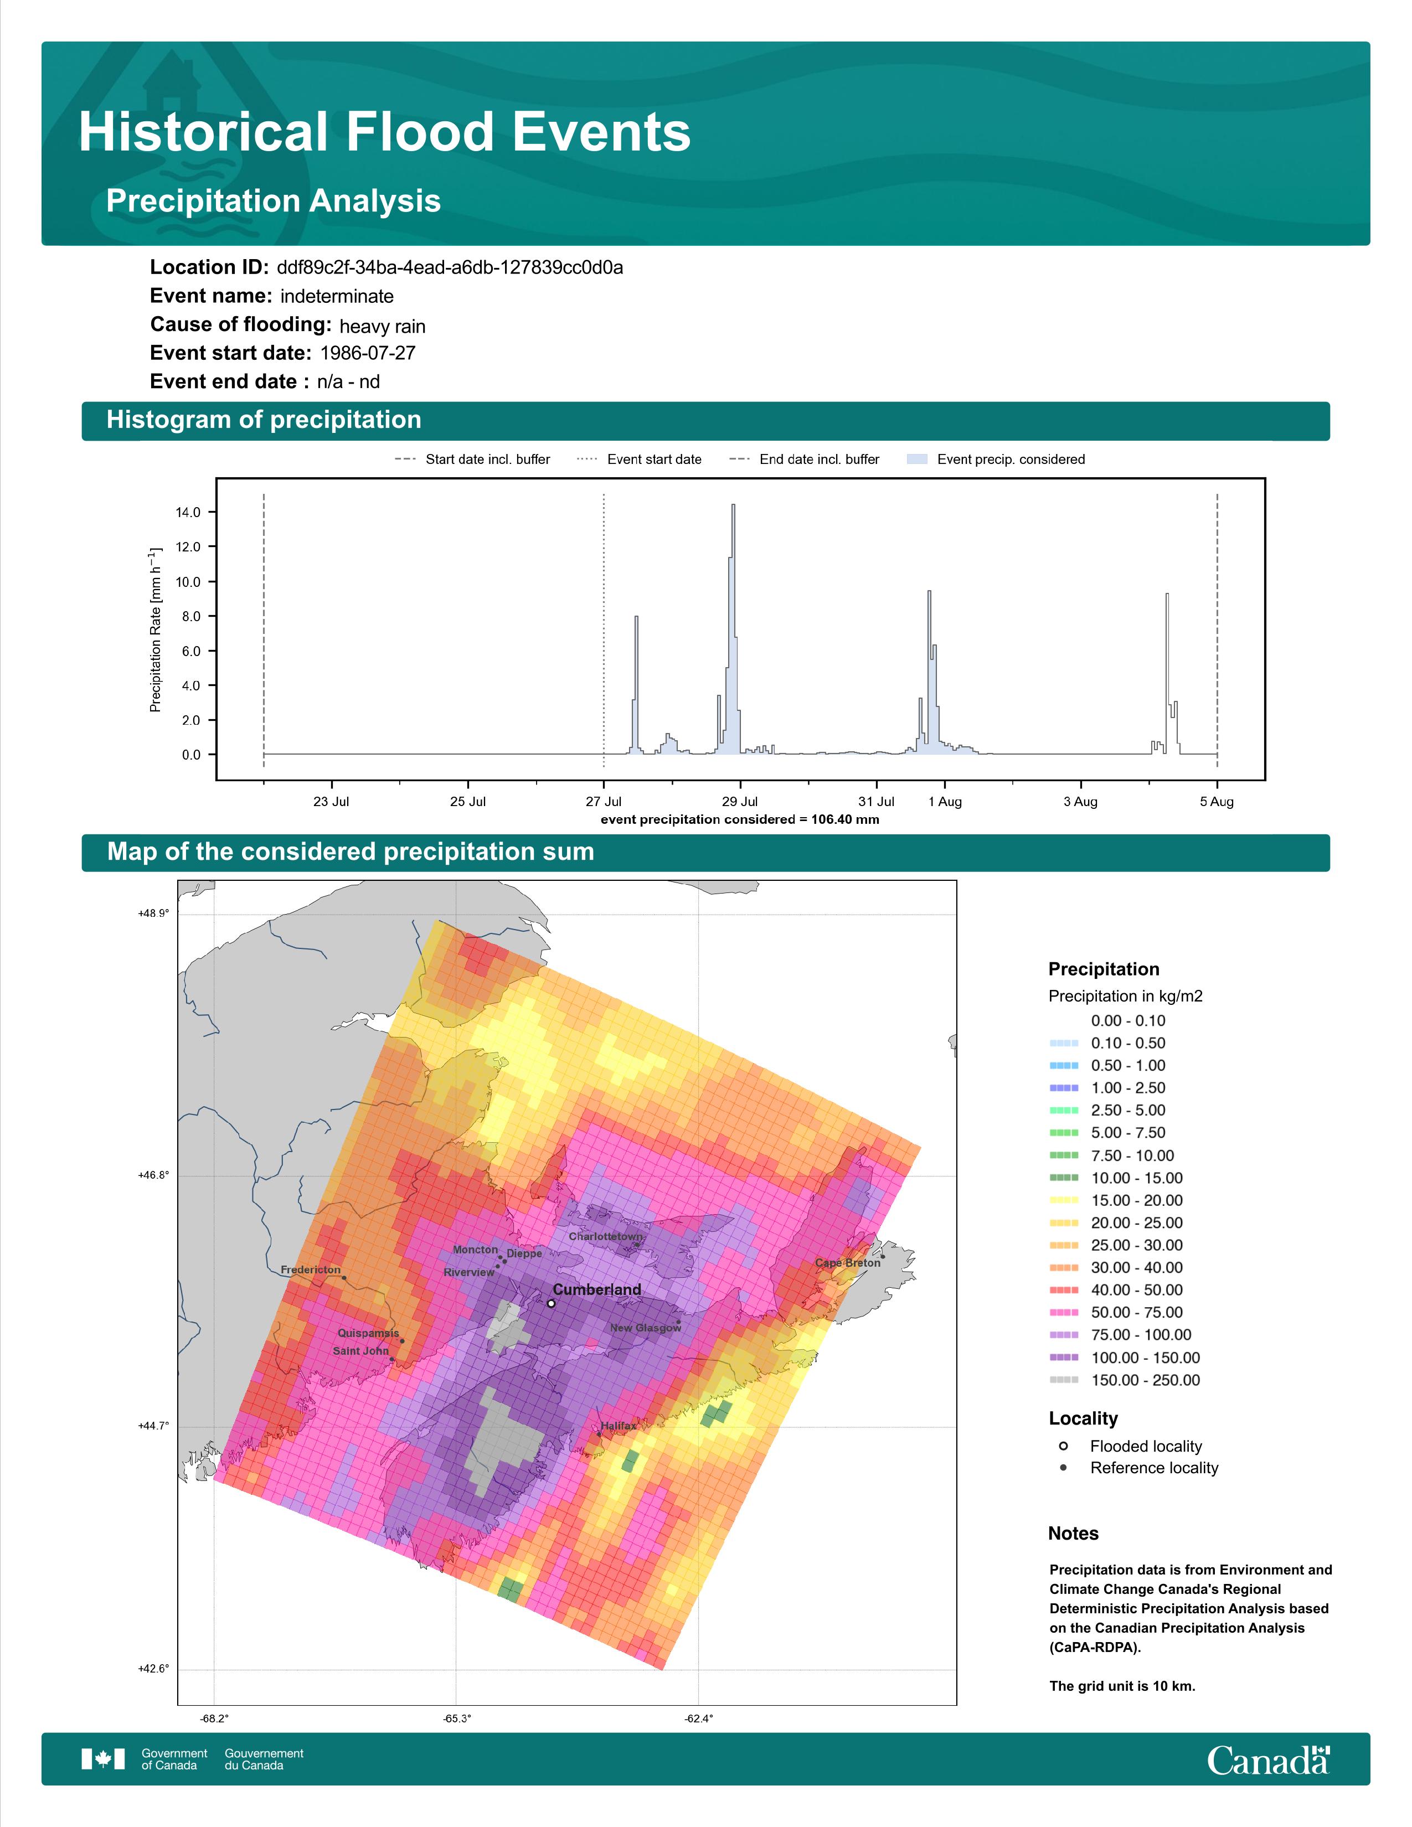
Task: Click the Government of Canada footer text
Action: click(x=174, y=1759)
